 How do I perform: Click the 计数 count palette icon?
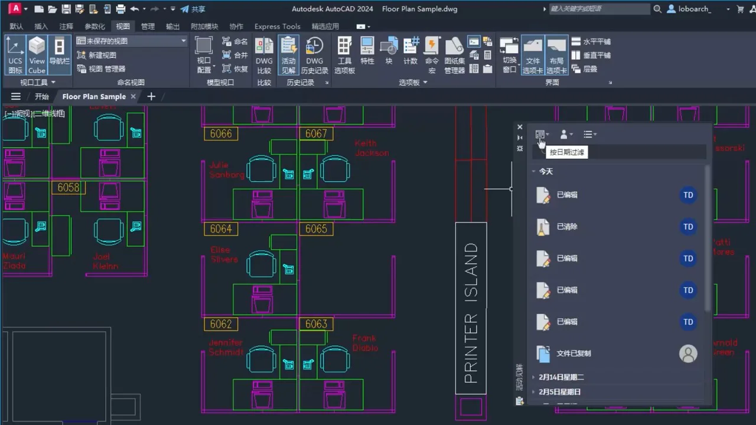pos(410,52)
